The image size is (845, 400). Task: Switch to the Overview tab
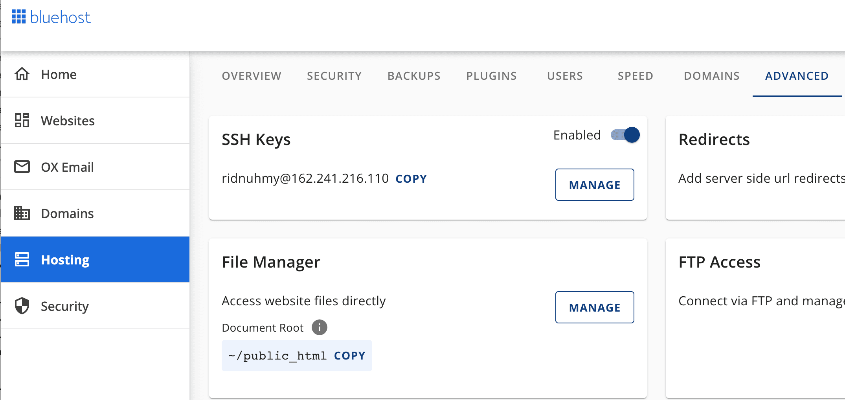[x=252, y=76]
